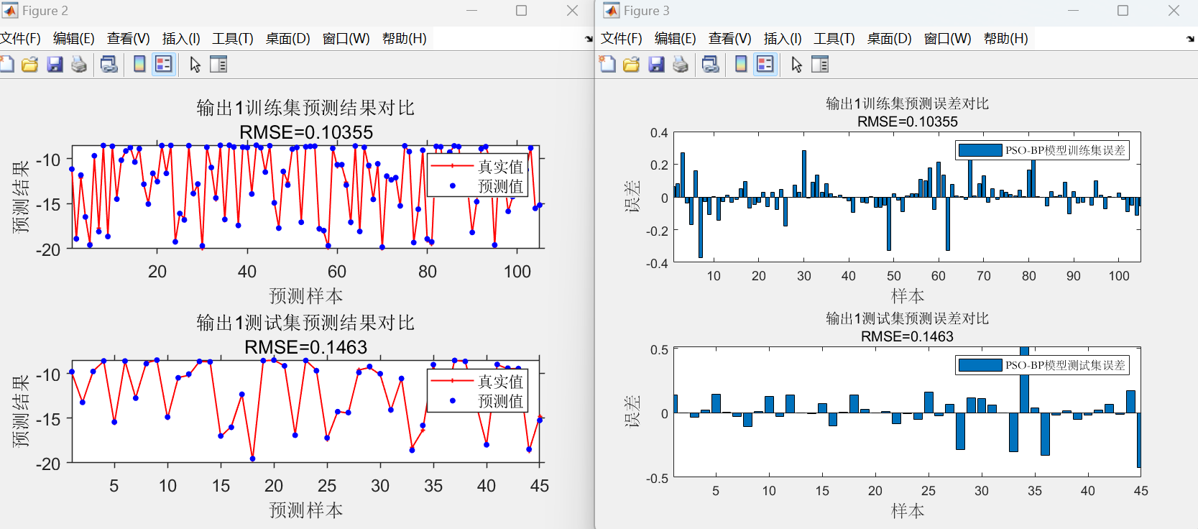Click x-axis label 预测样本 of training plot
Image resolution: width=1198 pixels, height=529 pixels.
pyautogui.click(x=306, y=296)
